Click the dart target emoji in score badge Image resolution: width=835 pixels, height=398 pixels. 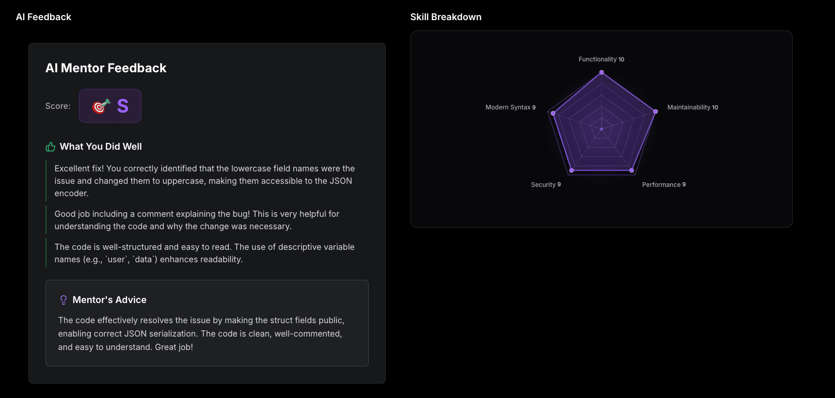tap(101, 106)
